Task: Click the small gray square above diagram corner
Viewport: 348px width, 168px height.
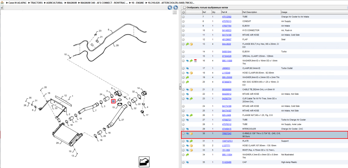Action: point(175,12)
